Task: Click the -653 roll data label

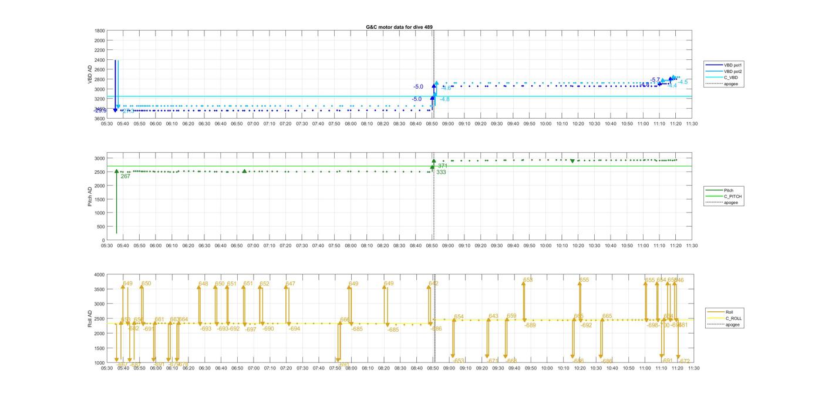Action: click(x=459, y=361)
